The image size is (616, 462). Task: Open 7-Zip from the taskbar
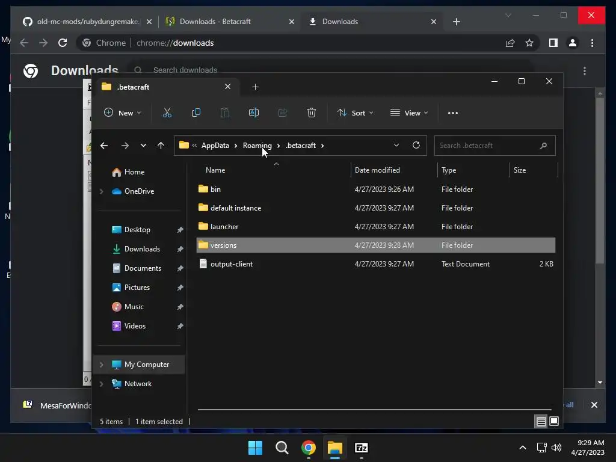361,448
